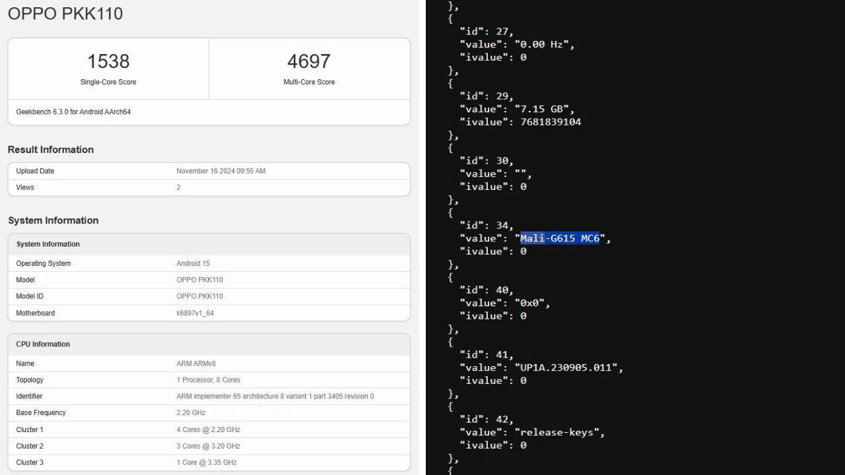Click the Topology value 1 Processor, 8 Cores
The image size is (845, 475).
pyautogui.click(x=208, y=380)
